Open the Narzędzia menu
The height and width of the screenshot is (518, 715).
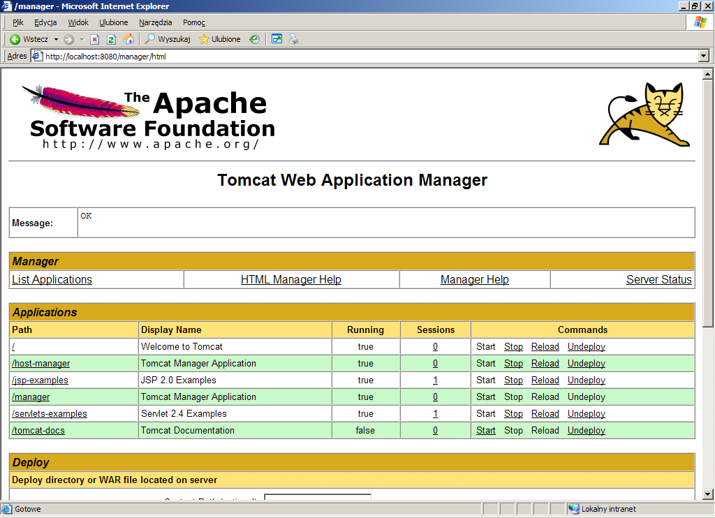click(155, 22)
